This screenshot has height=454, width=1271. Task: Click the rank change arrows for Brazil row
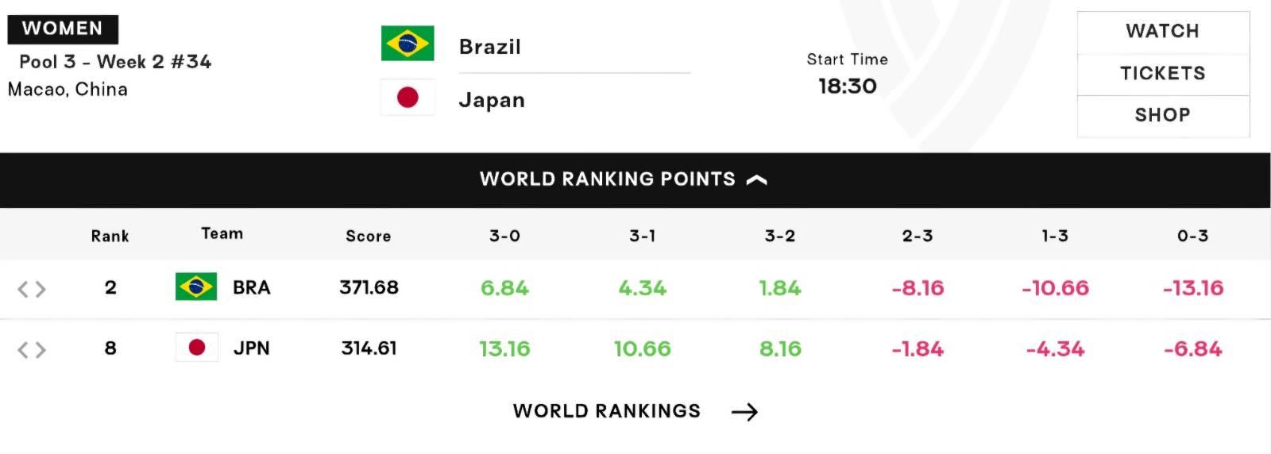tap(32, 289)
